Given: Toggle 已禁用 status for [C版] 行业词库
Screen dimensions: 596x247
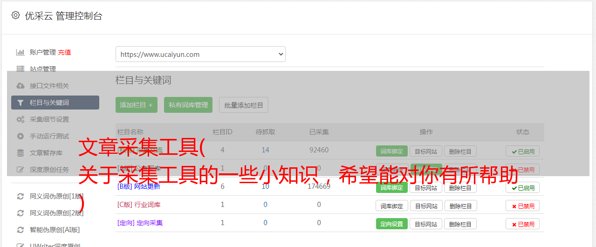Looking at the screenshot, I should pos(523,206).
